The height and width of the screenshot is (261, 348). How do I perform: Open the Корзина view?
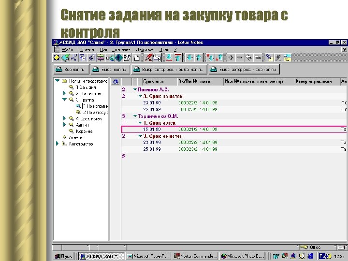[x=84, y=131]
